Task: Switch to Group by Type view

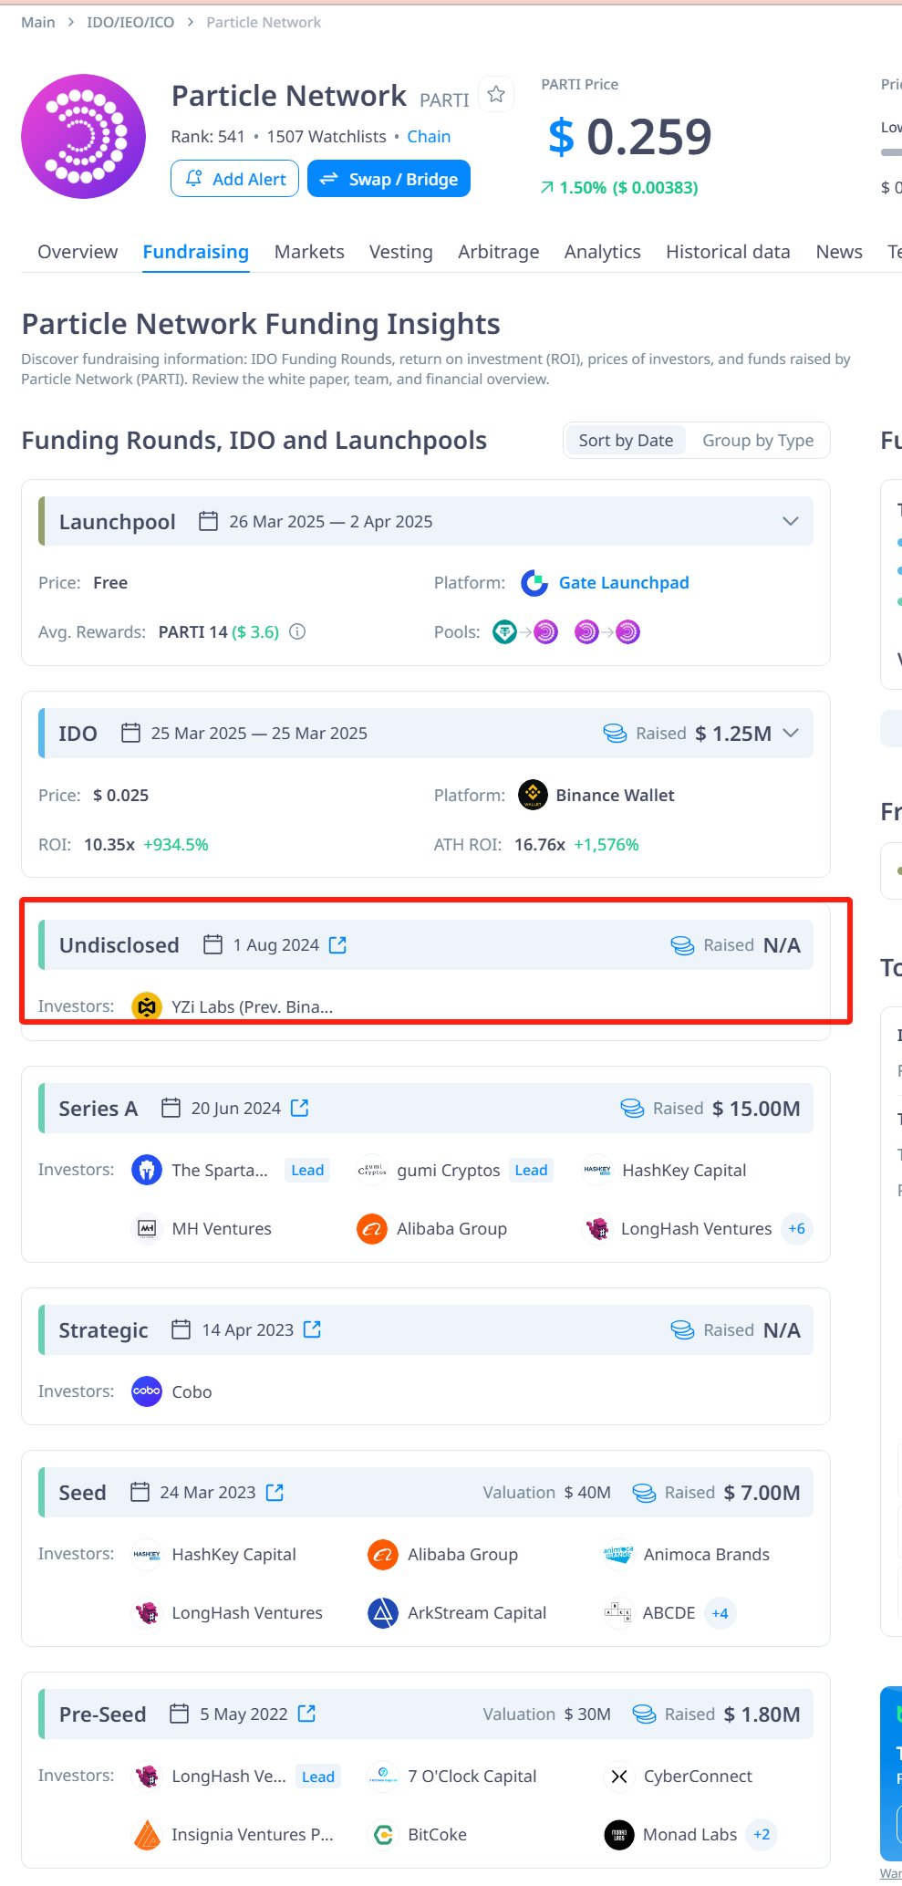Action: (x=757, y=441)
